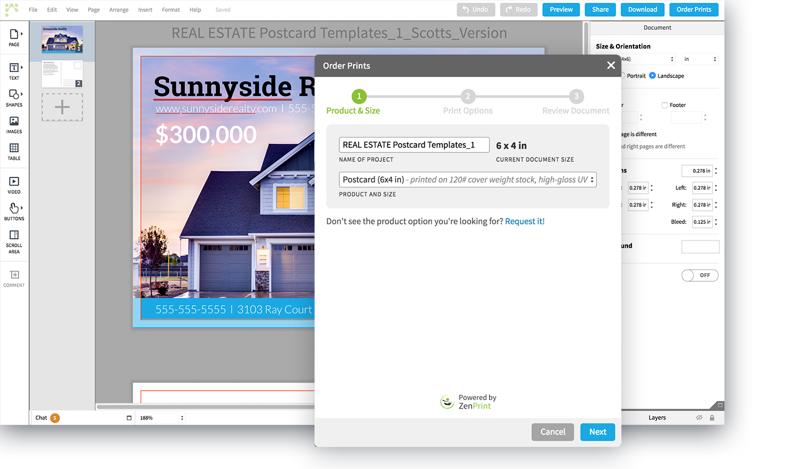
Task: Open the measurement units dropdown
Action: coord(700,59)
